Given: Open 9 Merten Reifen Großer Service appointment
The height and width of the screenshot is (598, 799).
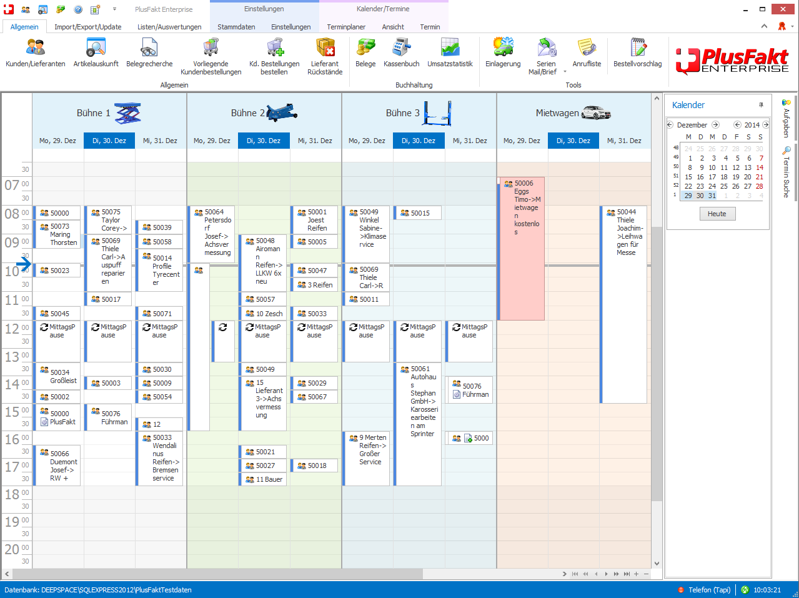Looking at the screenshot, I should point(367,458).
